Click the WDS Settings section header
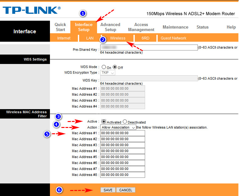This screenshot has height=196, width=239. (x=25, y=59)
